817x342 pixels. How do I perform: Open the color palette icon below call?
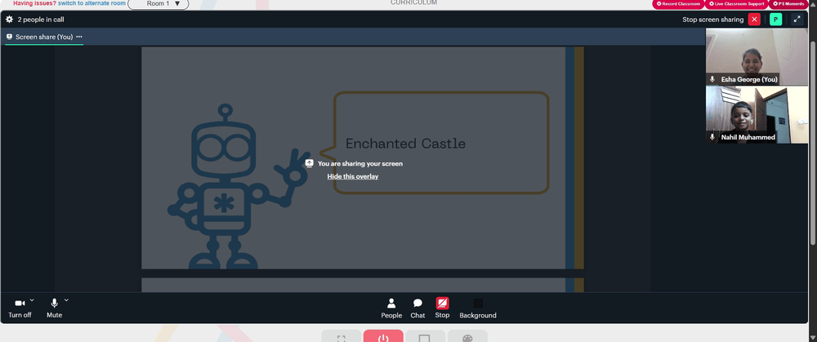pyautogui.click(x=467, y=336)
